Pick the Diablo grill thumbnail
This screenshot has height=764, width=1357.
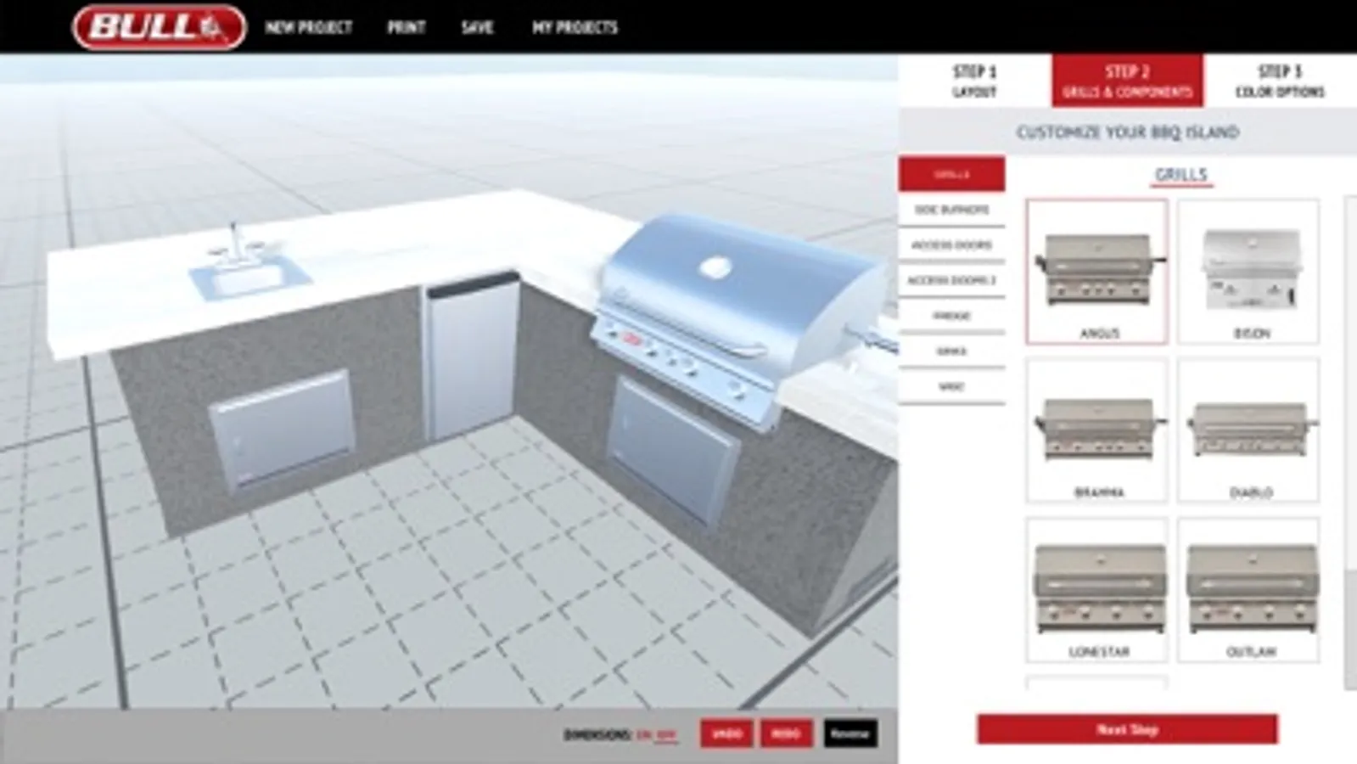point(1248,430)
